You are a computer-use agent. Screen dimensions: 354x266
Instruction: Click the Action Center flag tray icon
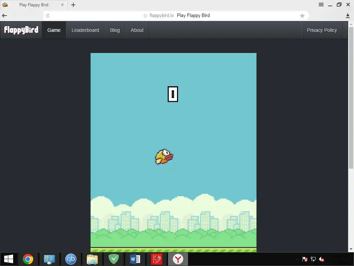coord(305,259)
